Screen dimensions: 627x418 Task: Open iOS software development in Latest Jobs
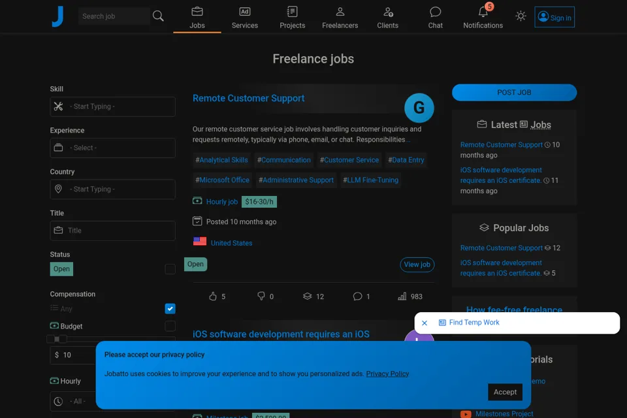pyautogui.click(x=501, y=175)
